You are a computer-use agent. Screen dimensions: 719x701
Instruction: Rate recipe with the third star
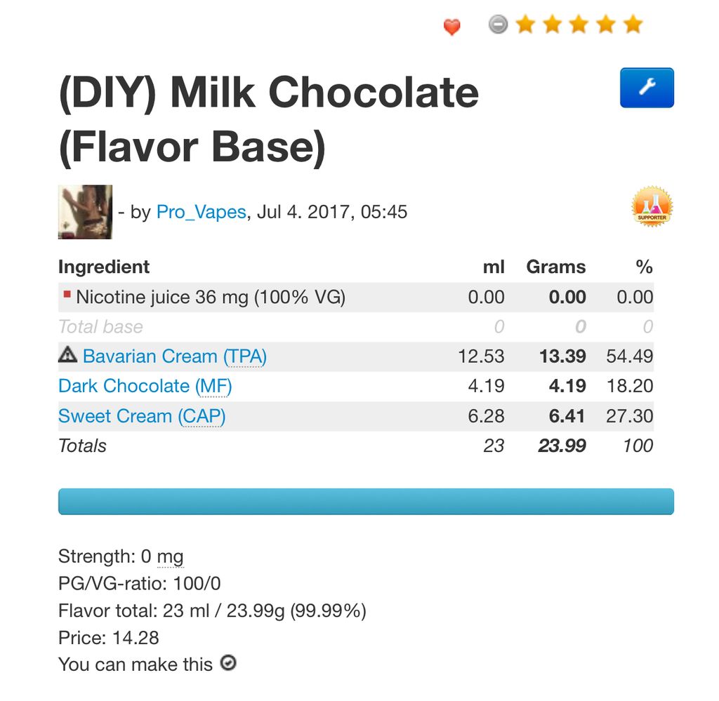[579, 25]
